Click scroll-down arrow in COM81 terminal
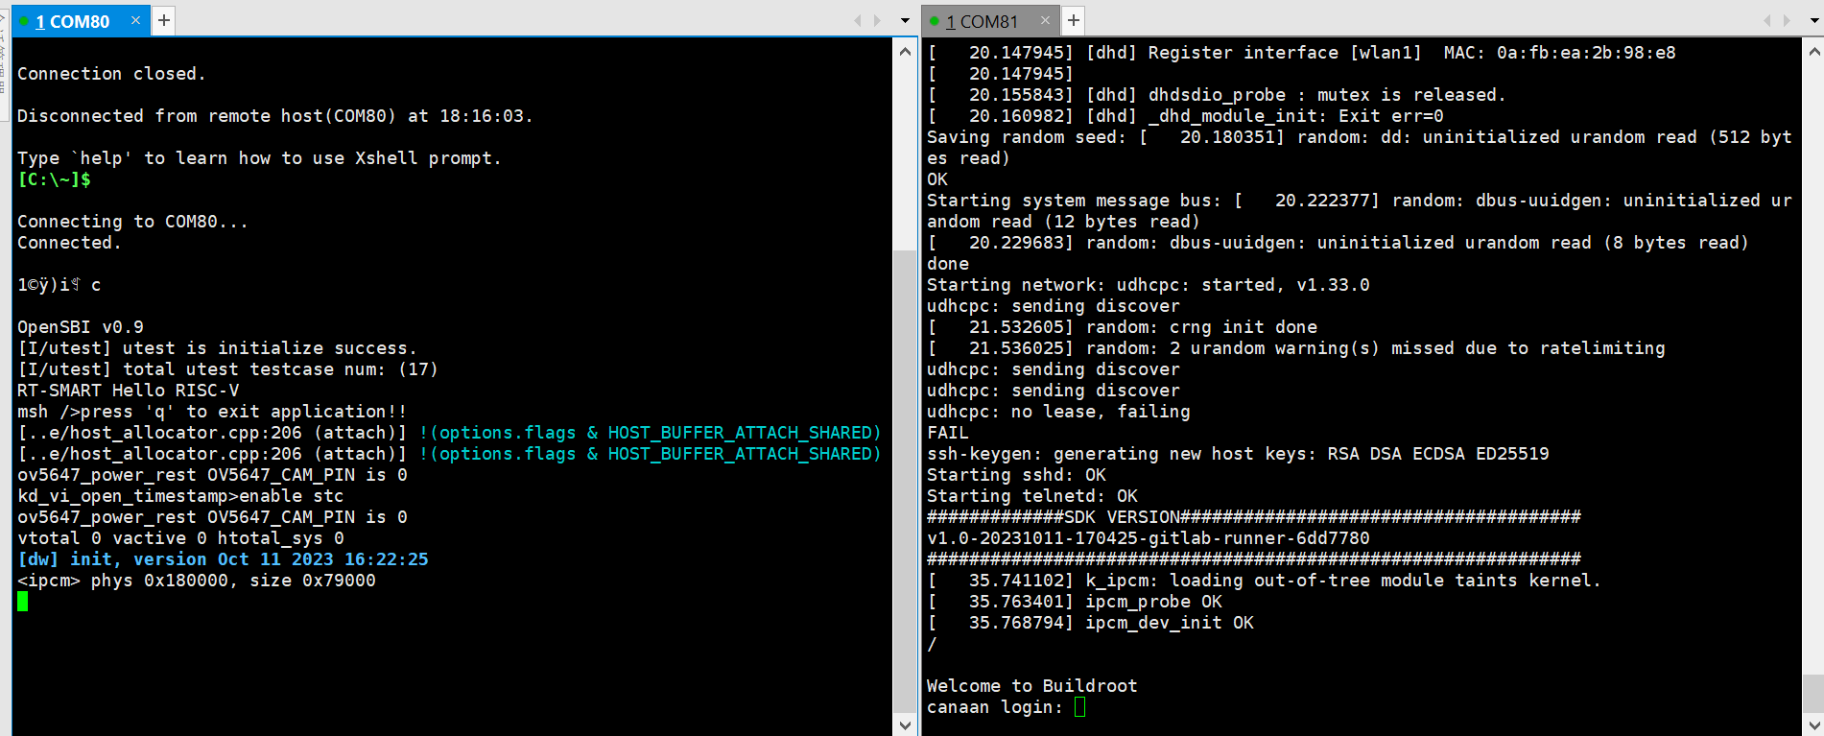 pos(1812,724)
